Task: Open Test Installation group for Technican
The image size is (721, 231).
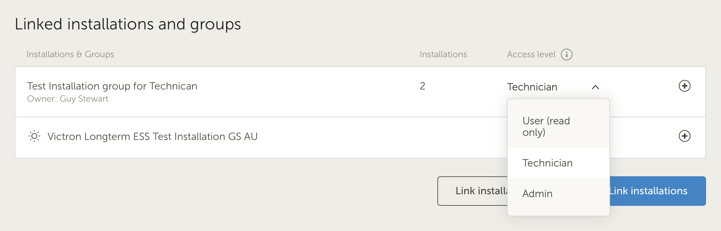Action: (x=112, y=86)
